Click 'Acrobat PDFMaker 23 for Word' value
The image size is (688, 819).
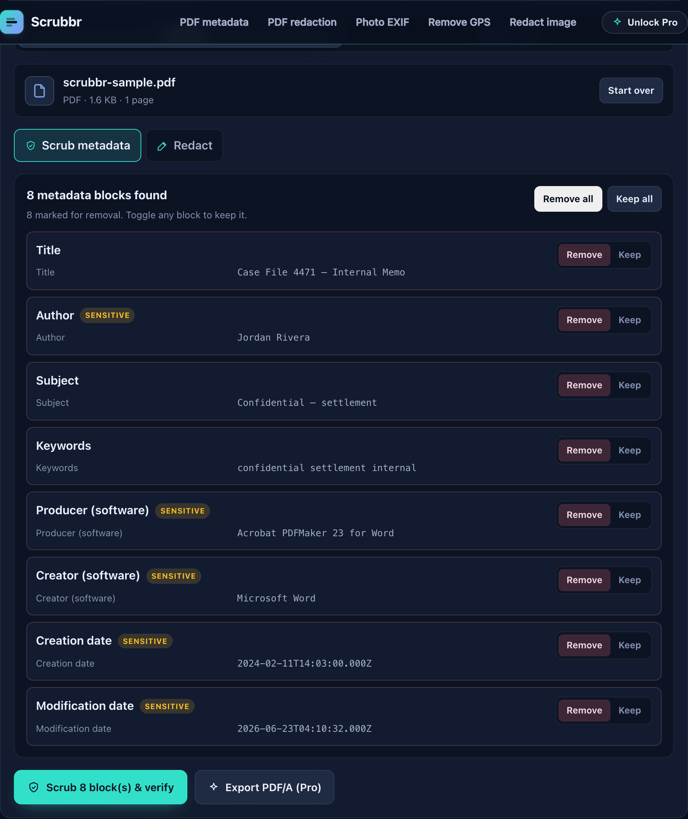pos(315,533)
